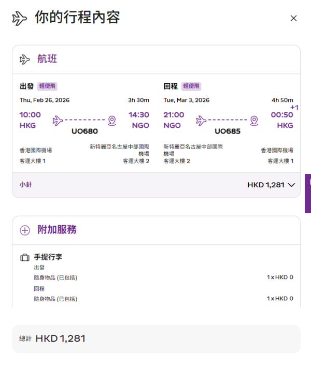The width and height of the screenshot is (311, 367).
Task: Click the destination pin icon for HKG return arrival
Action: point(254,121)
